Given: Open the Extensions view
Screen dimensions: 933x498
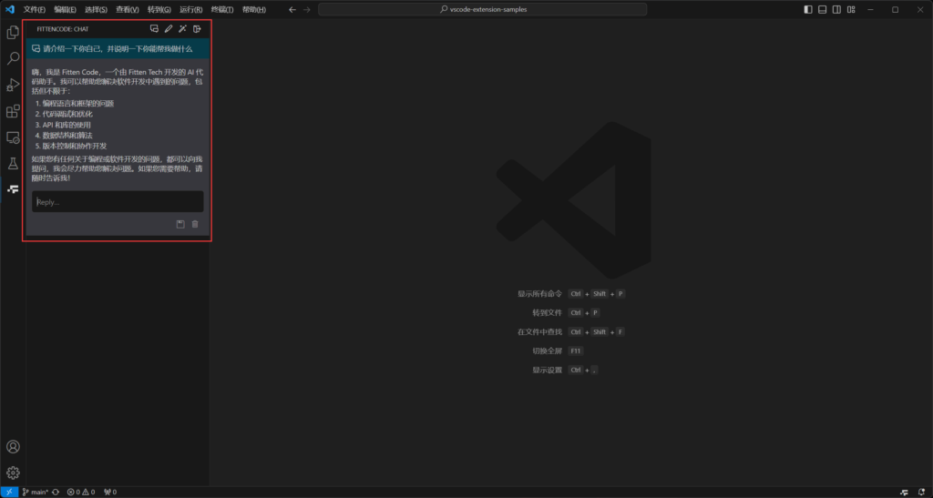Looking at the screenshot, I should pos(13,111).
